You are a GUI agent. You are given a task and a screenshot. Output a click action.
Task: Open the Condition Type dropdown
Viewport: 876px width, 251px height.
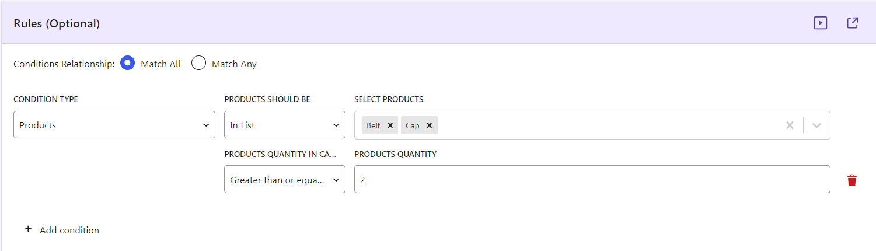pos(114,125)
